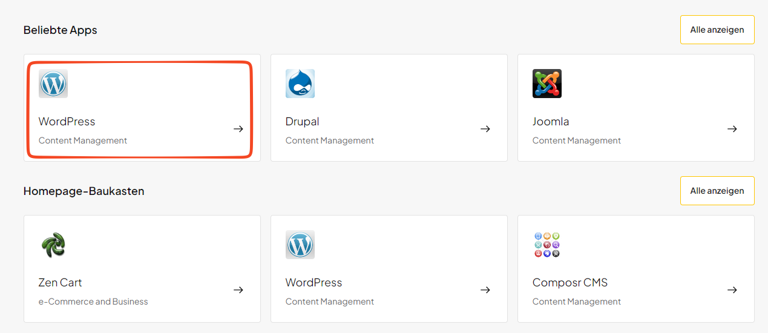Viewport: 768px width, 333px height.
Task: Click the Beliebte Apps section heading
Action: 61,30
